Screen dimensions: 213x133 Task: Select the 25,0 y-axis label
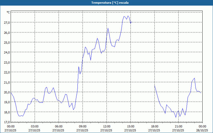click(7, 43)
